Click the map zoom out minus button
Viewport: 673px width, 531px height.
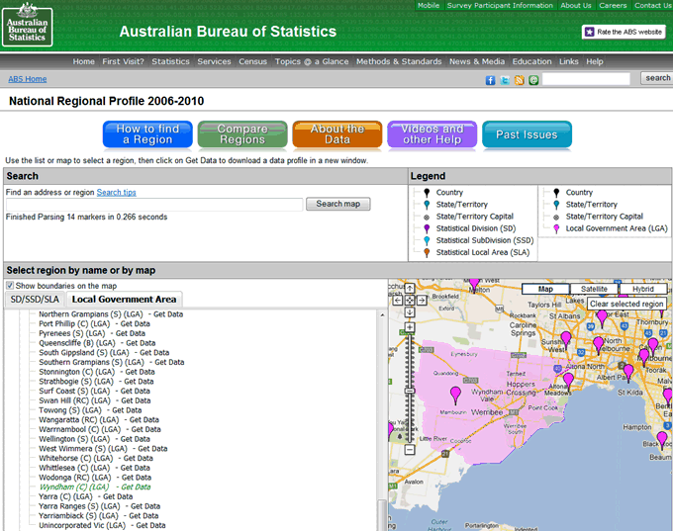[x=410, y=450]
